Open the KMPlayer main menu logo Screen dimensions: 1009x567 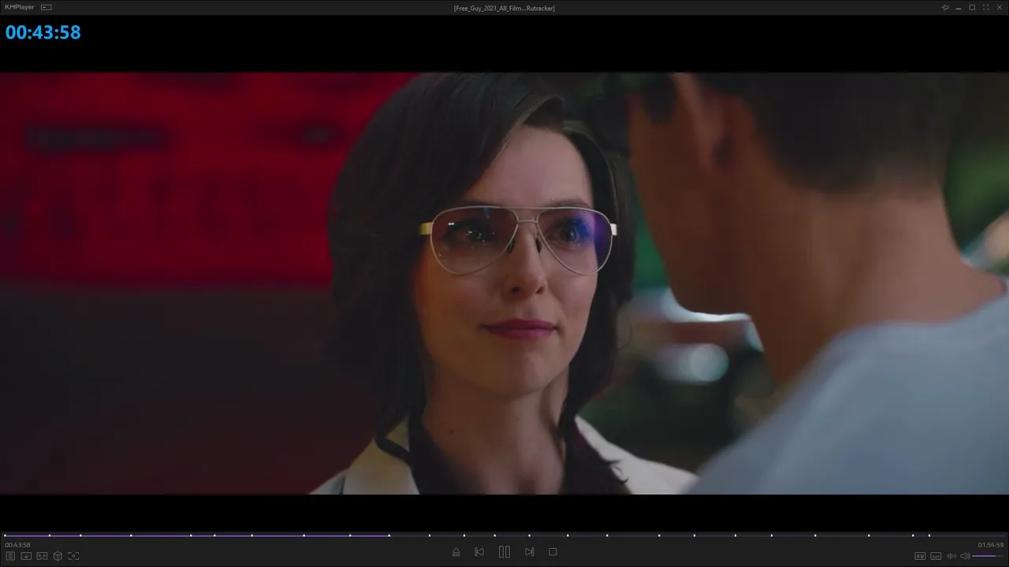click(20, 7)
